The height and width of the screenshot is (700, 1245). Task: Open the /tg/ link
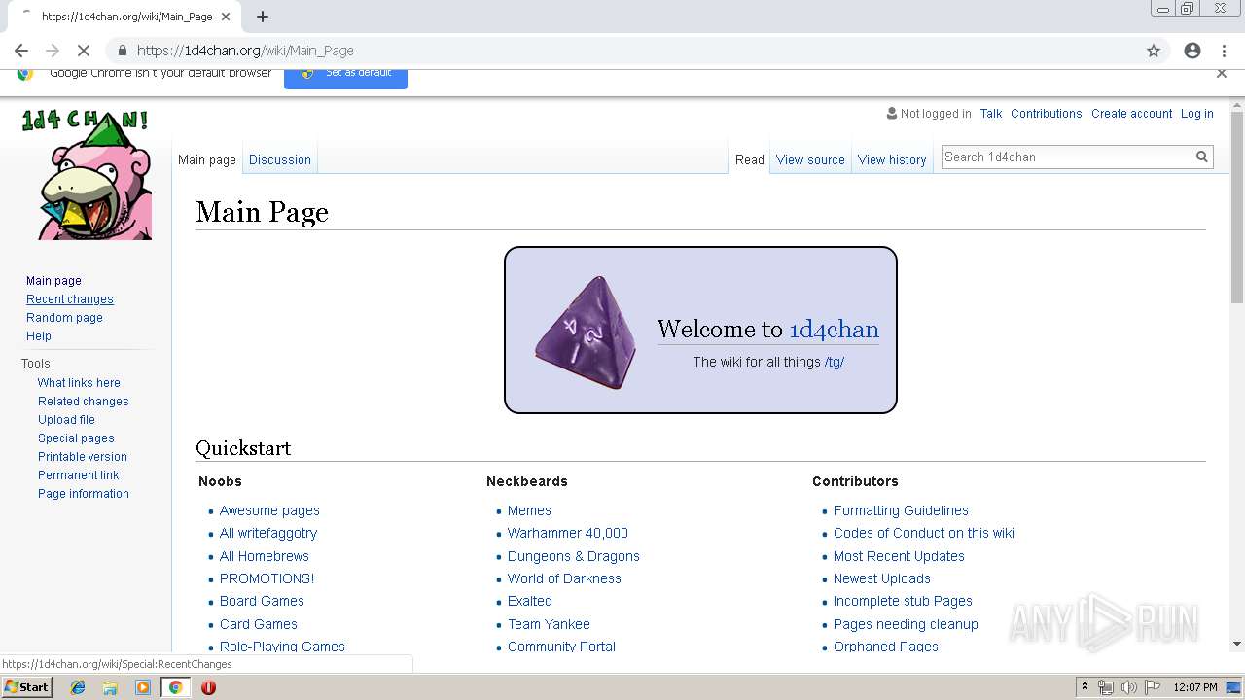click(835, 362)
